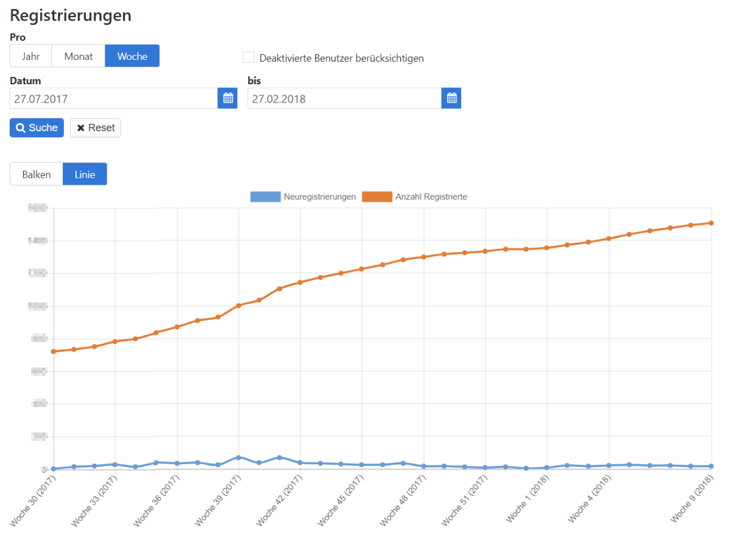Click the blue data point at Woche 39 (2017)

tap(239, 457)
